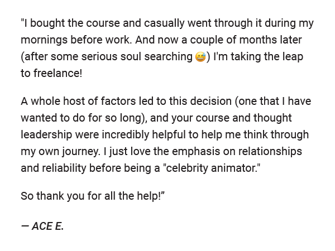Click the words "my own journey"

[x=60, y=152]
